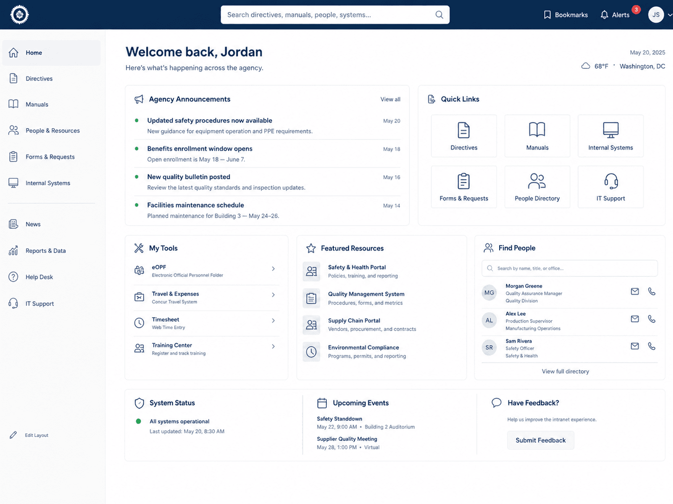
Task: Click Forms & Requests quick link tile
Action: click(464, 187)
